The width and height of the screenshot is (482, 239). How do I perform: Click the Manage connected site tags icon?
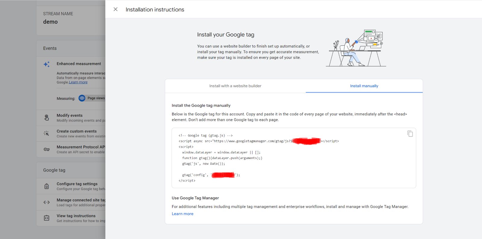[47, 202]
